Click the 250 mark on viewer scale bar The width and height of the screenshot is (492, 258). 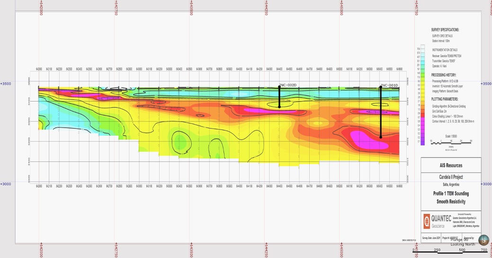[x=437, y=250]
